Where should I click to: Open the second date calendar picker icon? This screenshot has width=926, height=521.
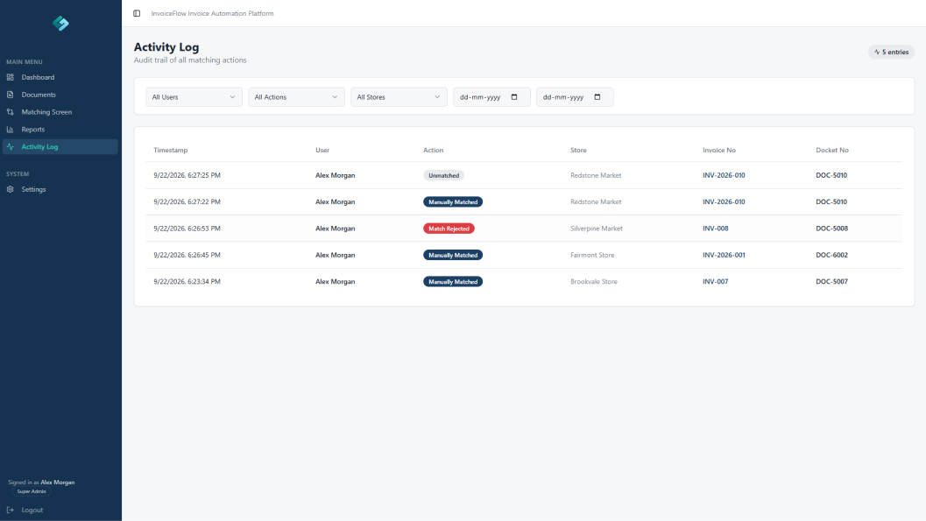click(x=597, y=97)
